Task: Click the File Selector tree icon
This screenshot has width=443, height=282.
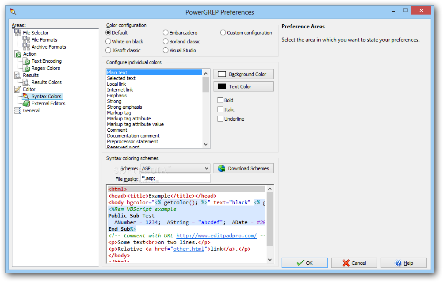Action: 18,33
